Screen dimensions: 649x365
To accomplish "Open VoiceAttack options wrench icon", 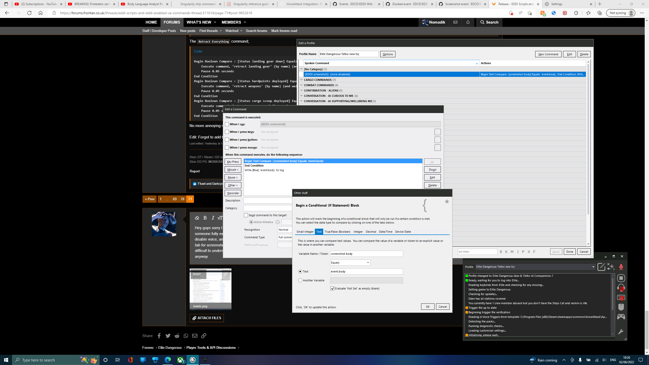I will click(621, 332).
